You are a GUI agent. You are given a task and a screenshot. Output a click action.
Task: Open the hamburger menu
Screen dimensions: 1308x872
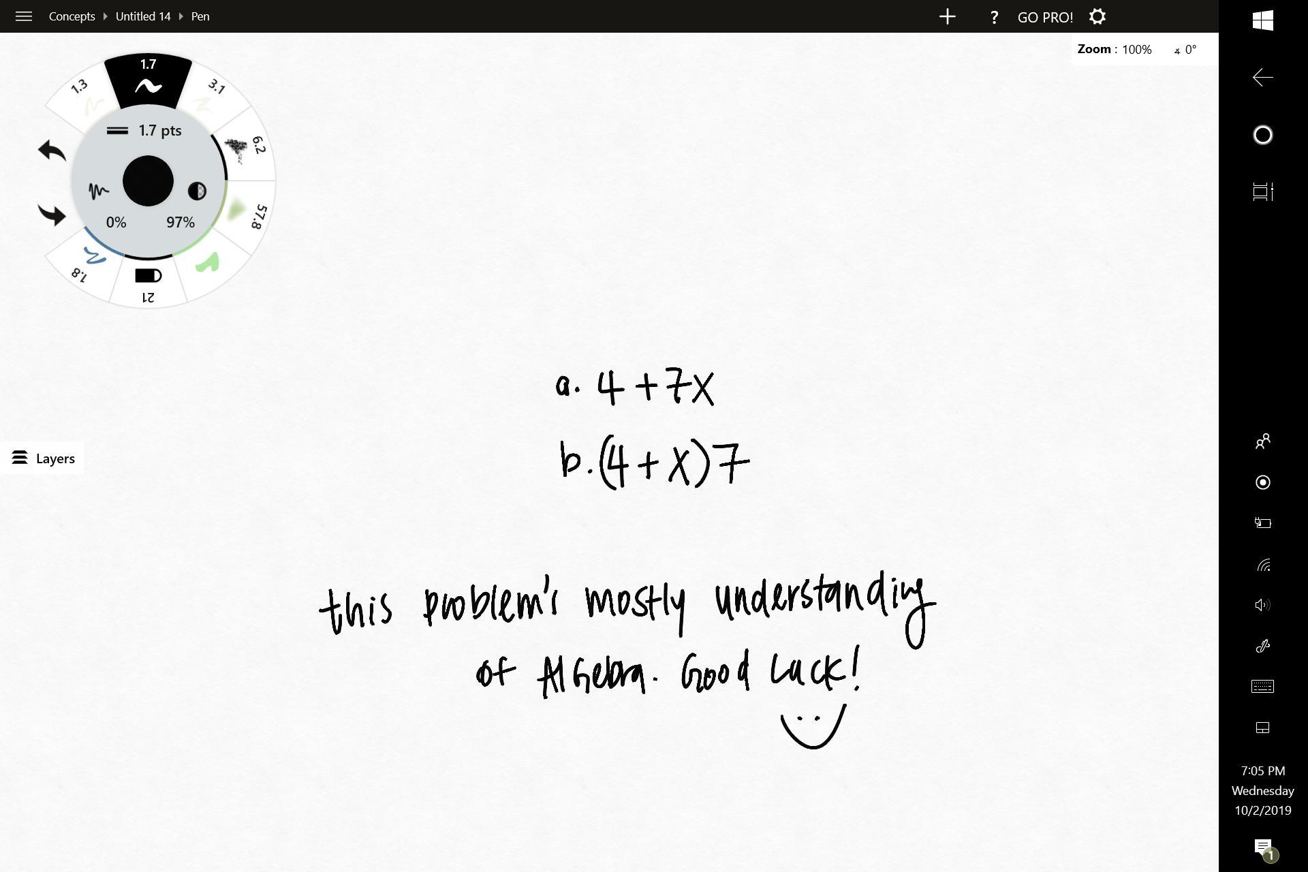click(24, 16)
